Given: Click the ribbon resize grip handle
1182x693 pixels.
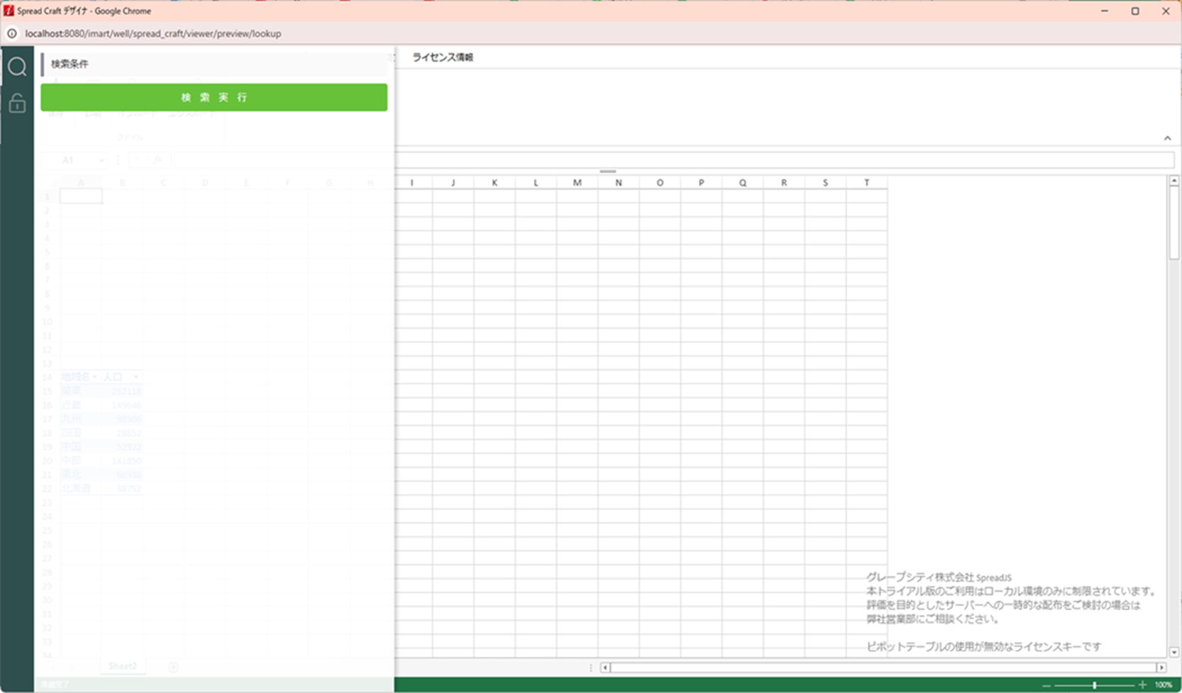Looking at the screenshot, I should (608, 171).
